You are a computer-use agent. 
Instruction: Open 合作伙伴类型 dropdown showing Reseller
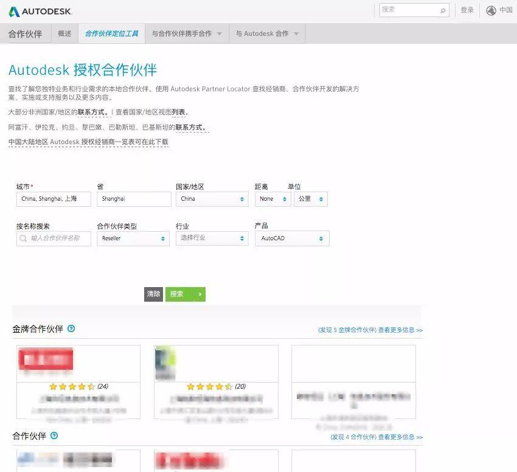(x=133, y=238)
